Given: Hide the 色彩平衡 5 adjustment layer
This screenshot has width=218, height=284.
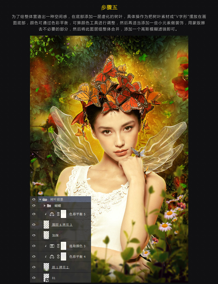Looking at the screenshot, I should coord(34,214).
